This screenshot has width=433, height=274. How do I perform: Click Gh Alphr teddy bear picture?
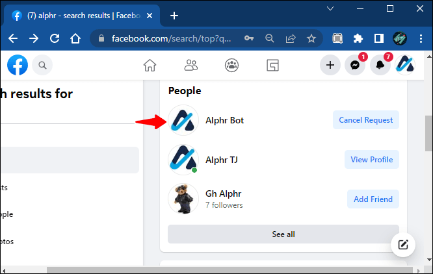[x=183, y=199]
